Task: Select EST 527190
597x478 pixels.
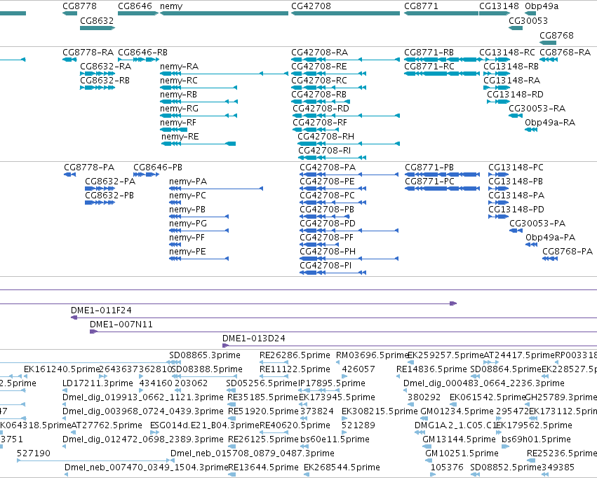Action: (x=34, y=453)
